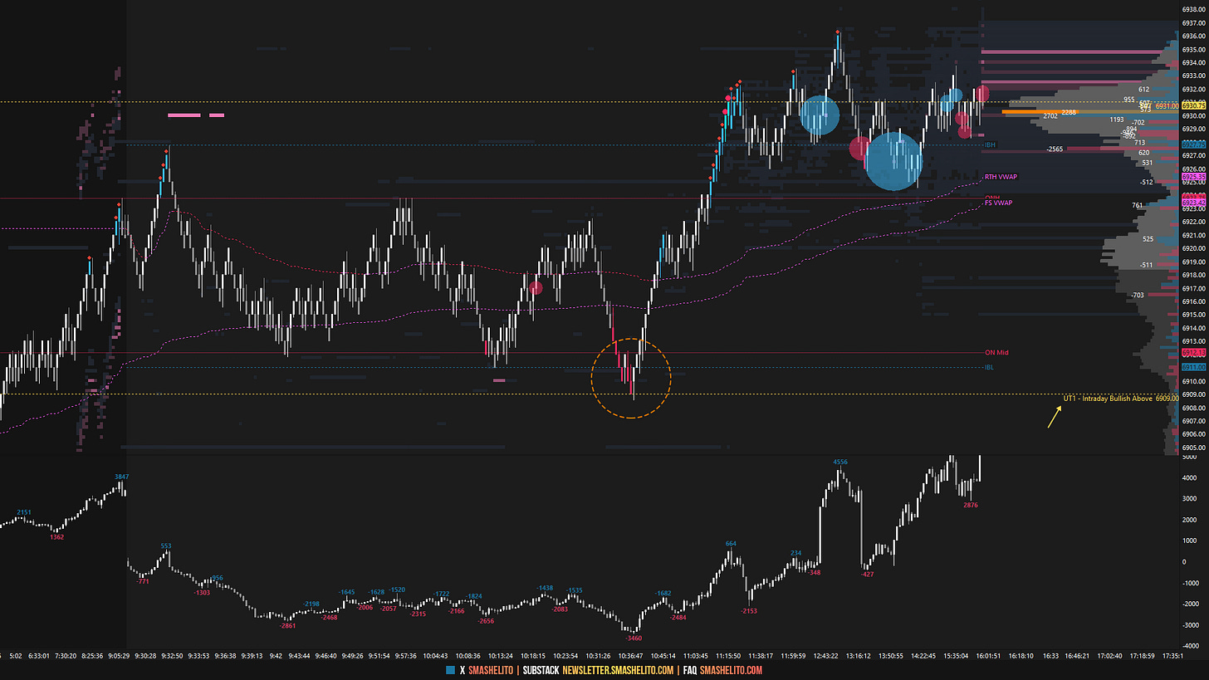
Task: Click the red 6912.13 price tag
Action: tap(1193, 353)
